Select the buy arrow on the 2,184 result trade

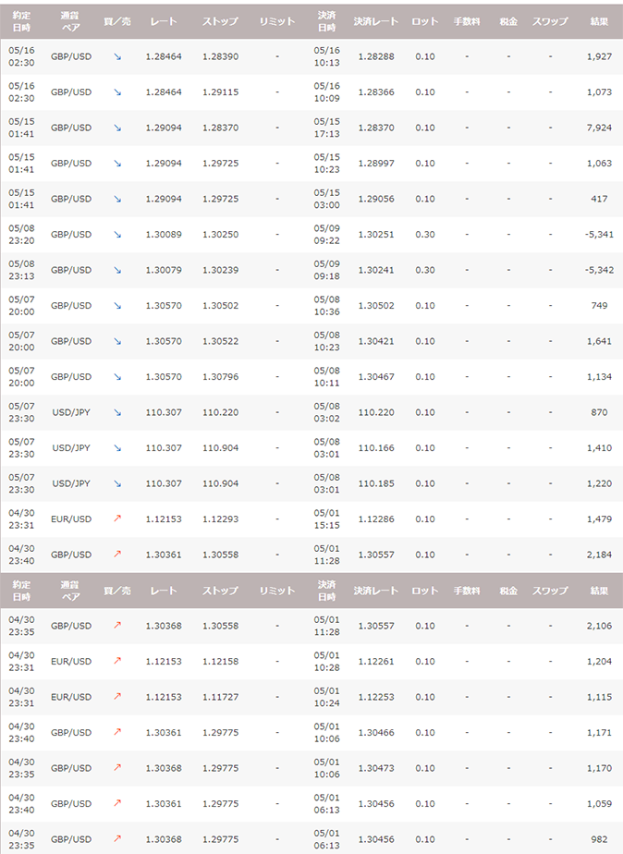pyautogui.click(x=117, y=555)
